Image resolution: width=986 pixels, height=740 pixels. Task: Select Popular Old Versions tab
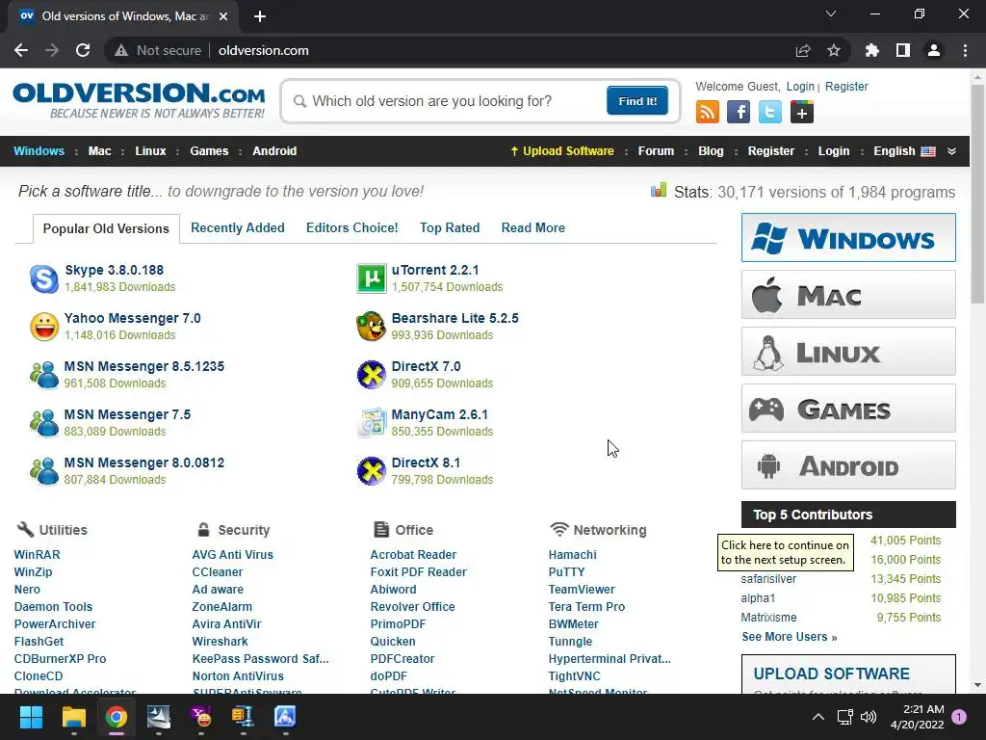106,228
